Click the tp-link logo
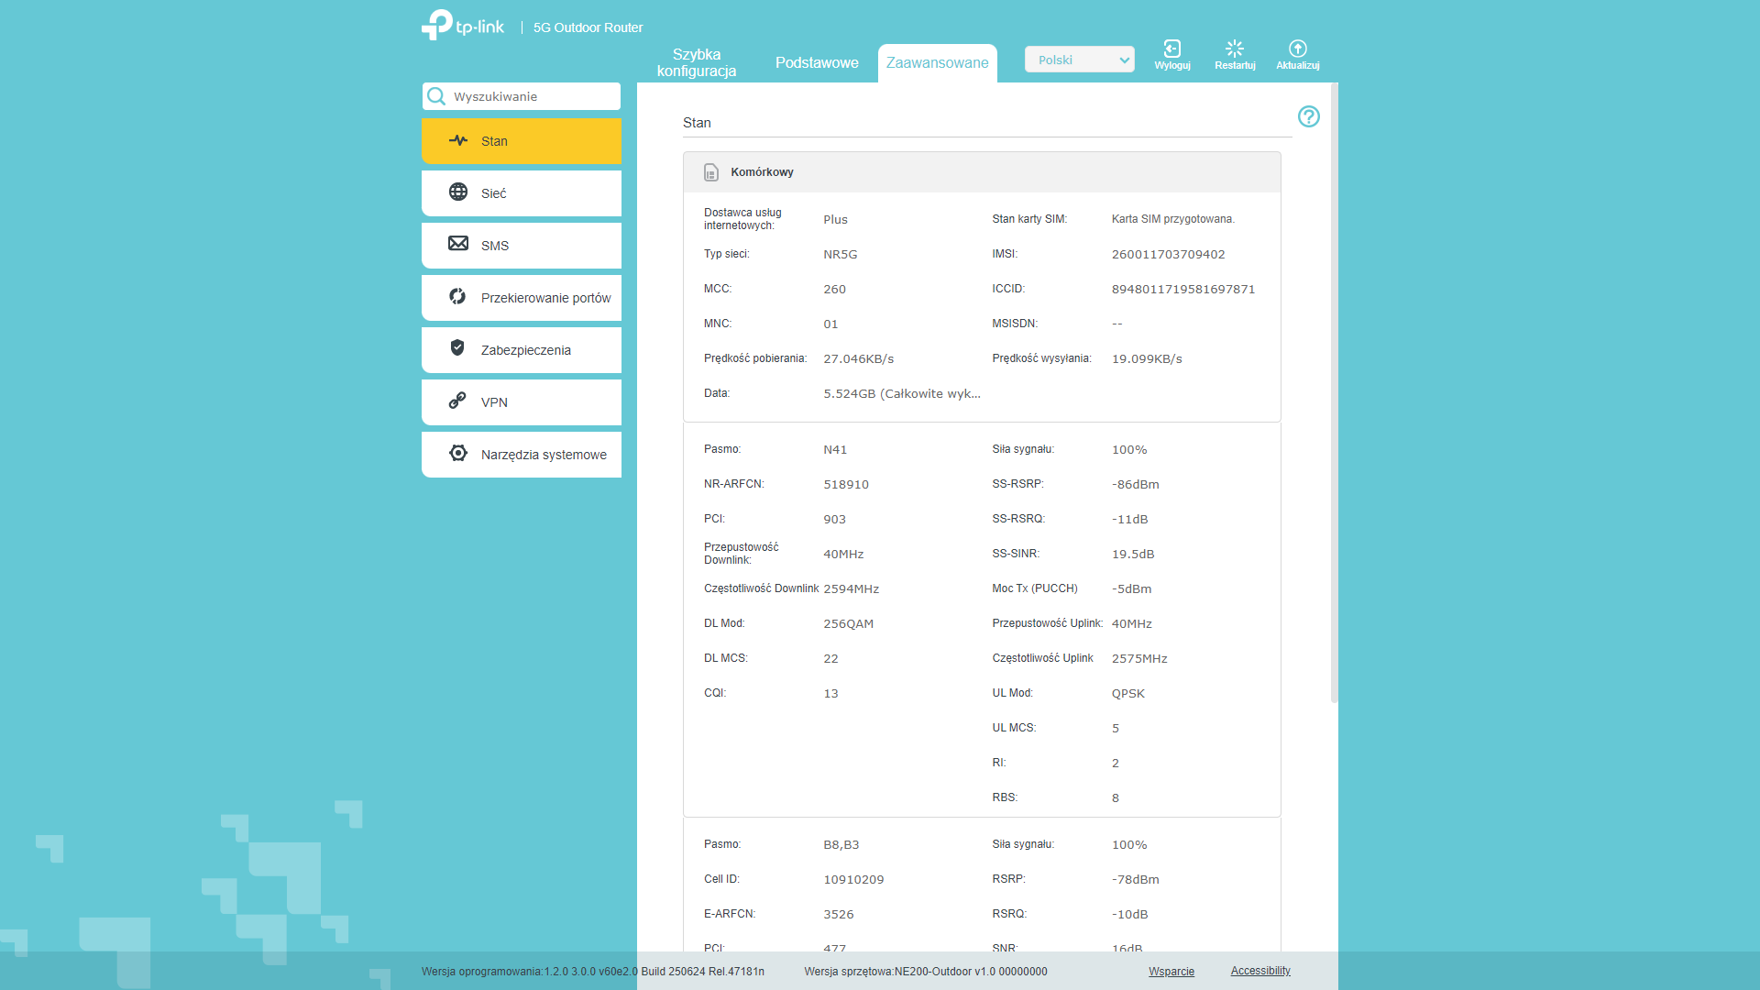The height and width of the screenshot is (990, 1760). coord(463,26)
